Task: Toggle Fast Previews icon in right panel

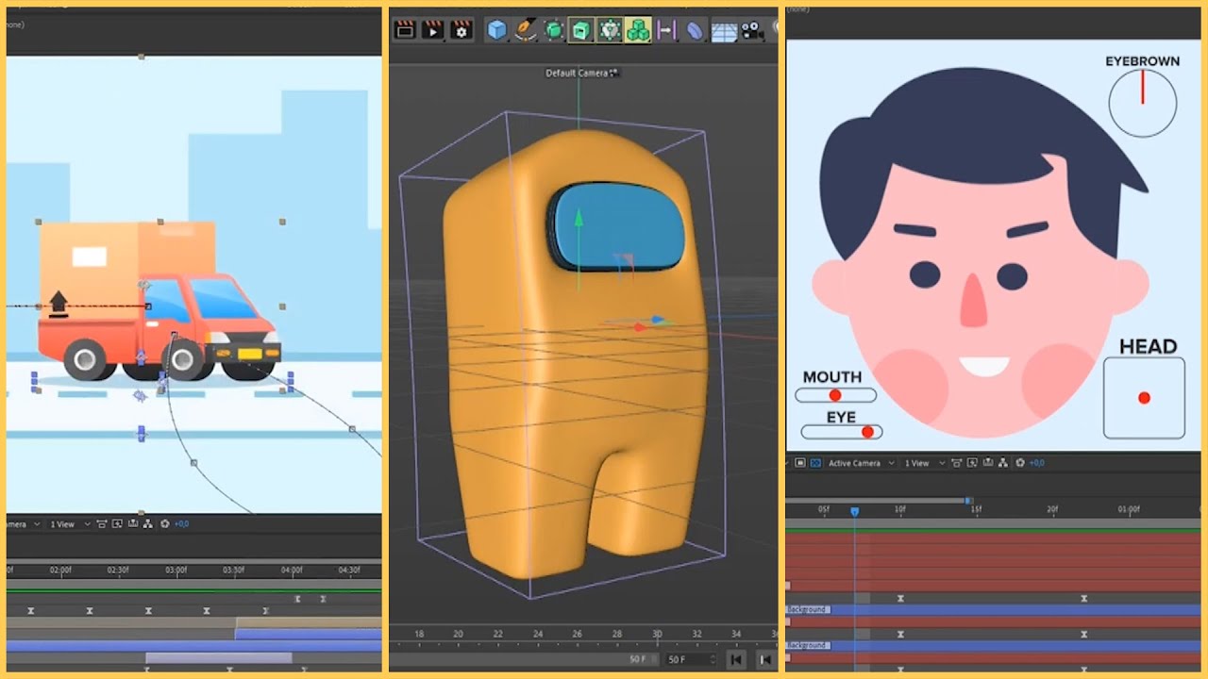Action: pos(972,463)
